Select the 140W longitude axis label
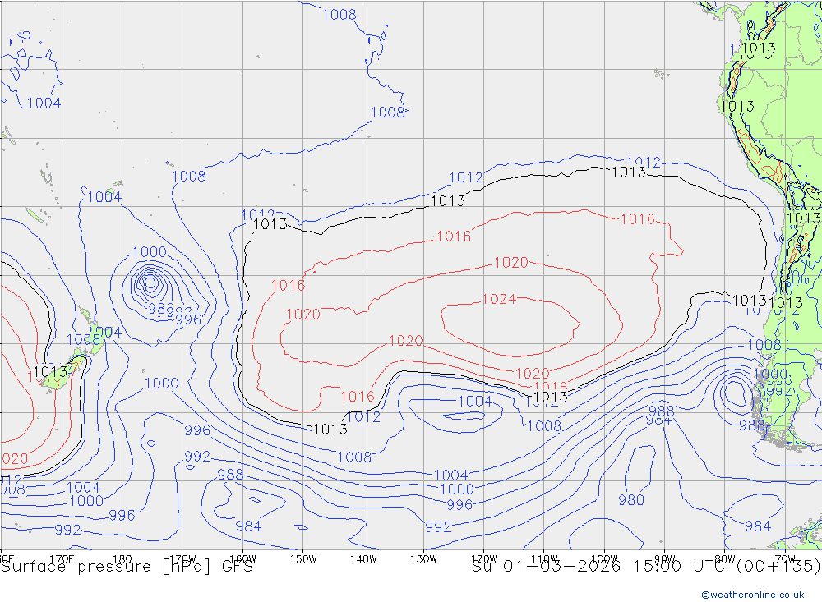Viewport: 822px width, 602px height. pos(363,559)
